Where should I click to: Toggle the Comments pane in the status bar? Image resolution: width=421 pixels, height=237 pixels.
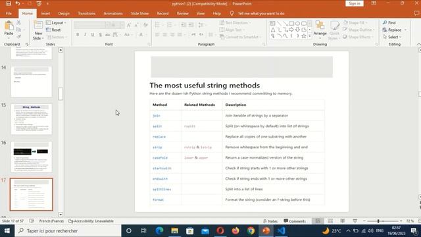pos(295,221)
